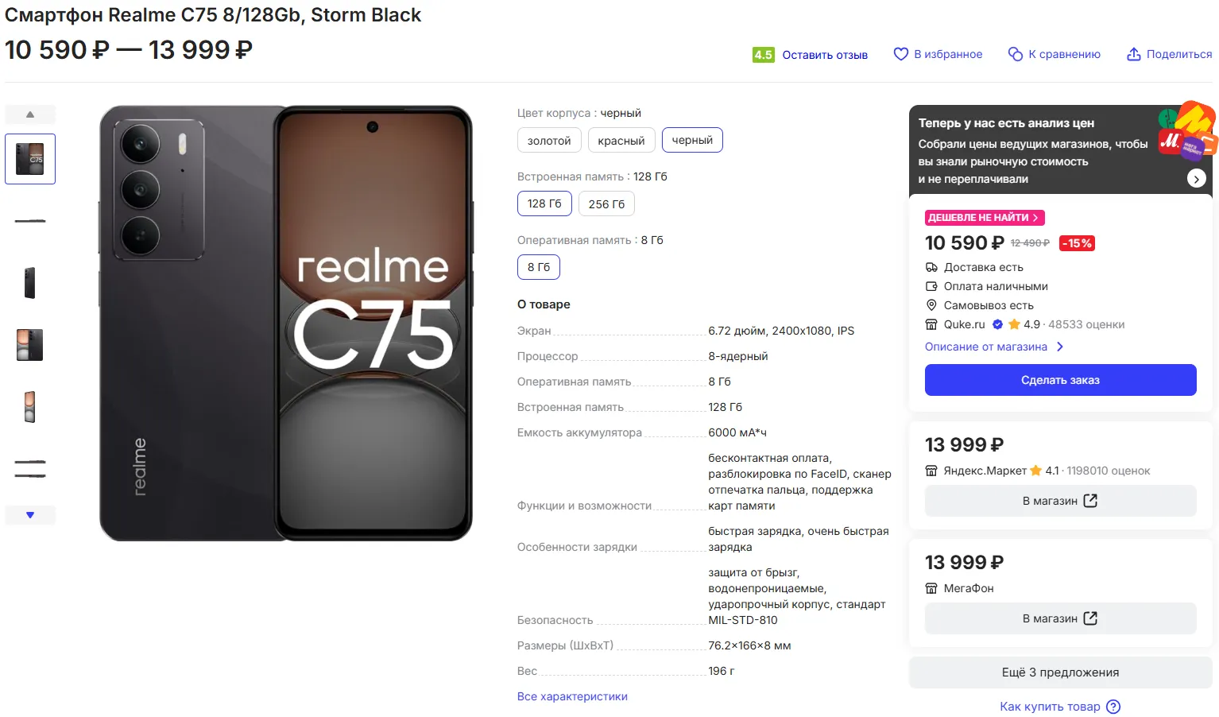Click the heart icon to add to favorites
Image resolution: width=1219 pixels, height=717 pixels.
(900, 54)
